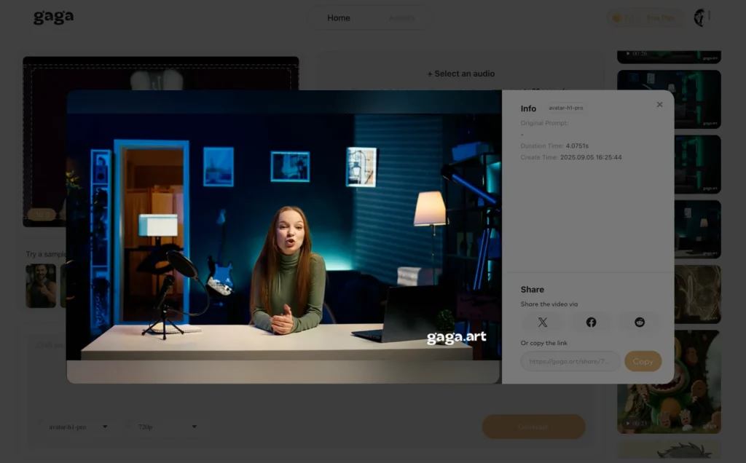Click the credits coin icon
746x463 pixels.
tap(616, 18)
